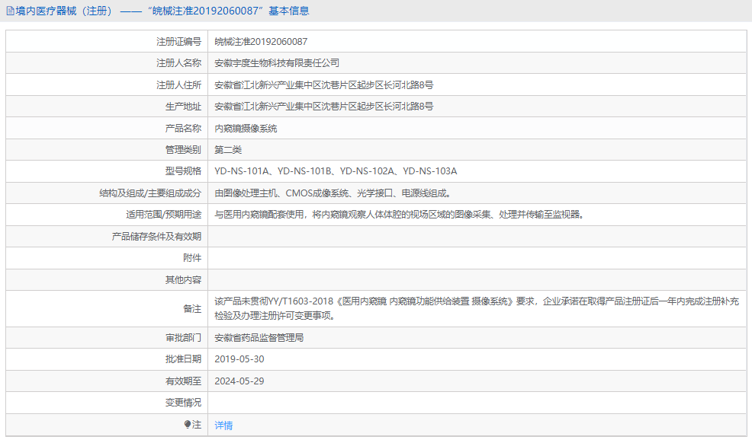Select 安徽省药品监督管理局 value
This screenshot has width=752, height=443.
pyautogui.click(x=259, y=338)
